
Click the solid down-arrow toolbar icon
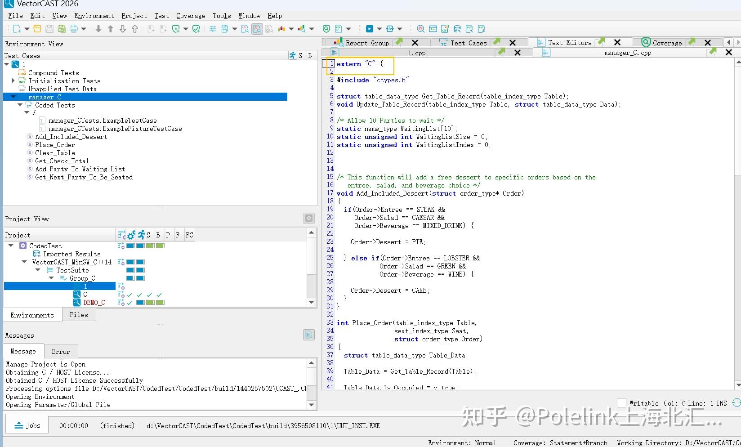98,29
